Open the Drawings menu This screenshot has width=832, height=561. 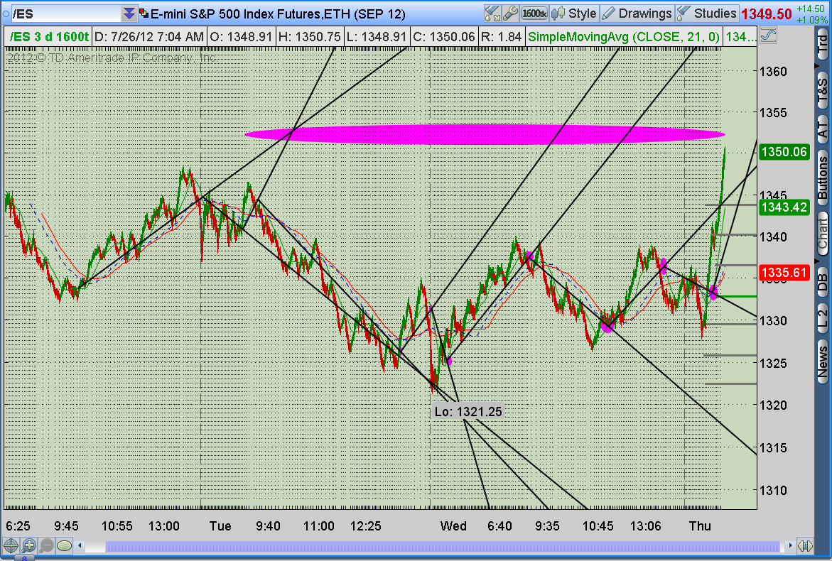tap(637, 13)
